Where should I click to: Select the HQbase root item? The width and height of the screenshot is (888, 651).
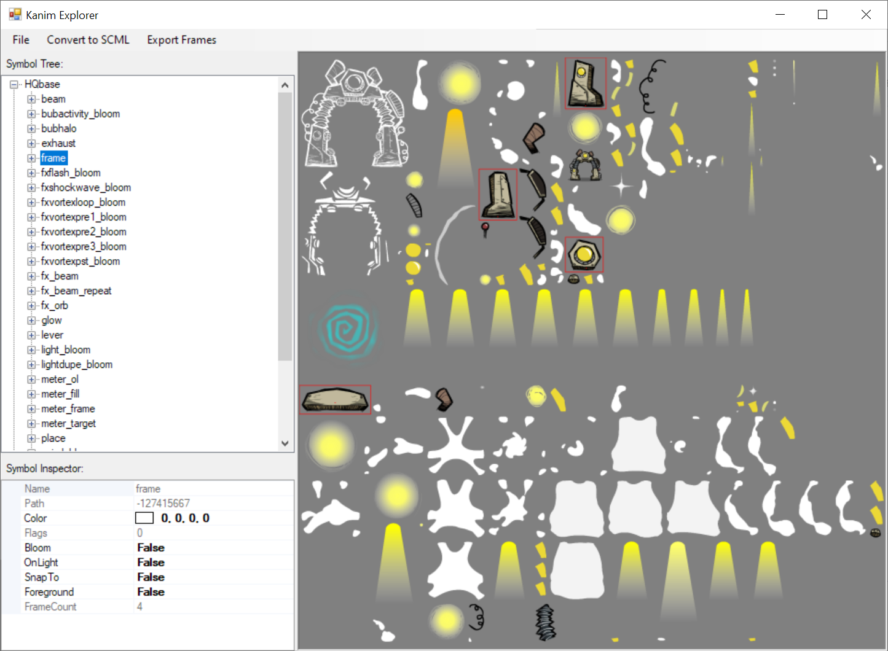pos(42,84)
